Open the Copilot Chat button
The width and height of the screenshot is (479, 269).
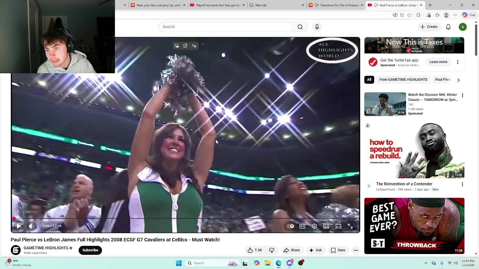[468, 15]
